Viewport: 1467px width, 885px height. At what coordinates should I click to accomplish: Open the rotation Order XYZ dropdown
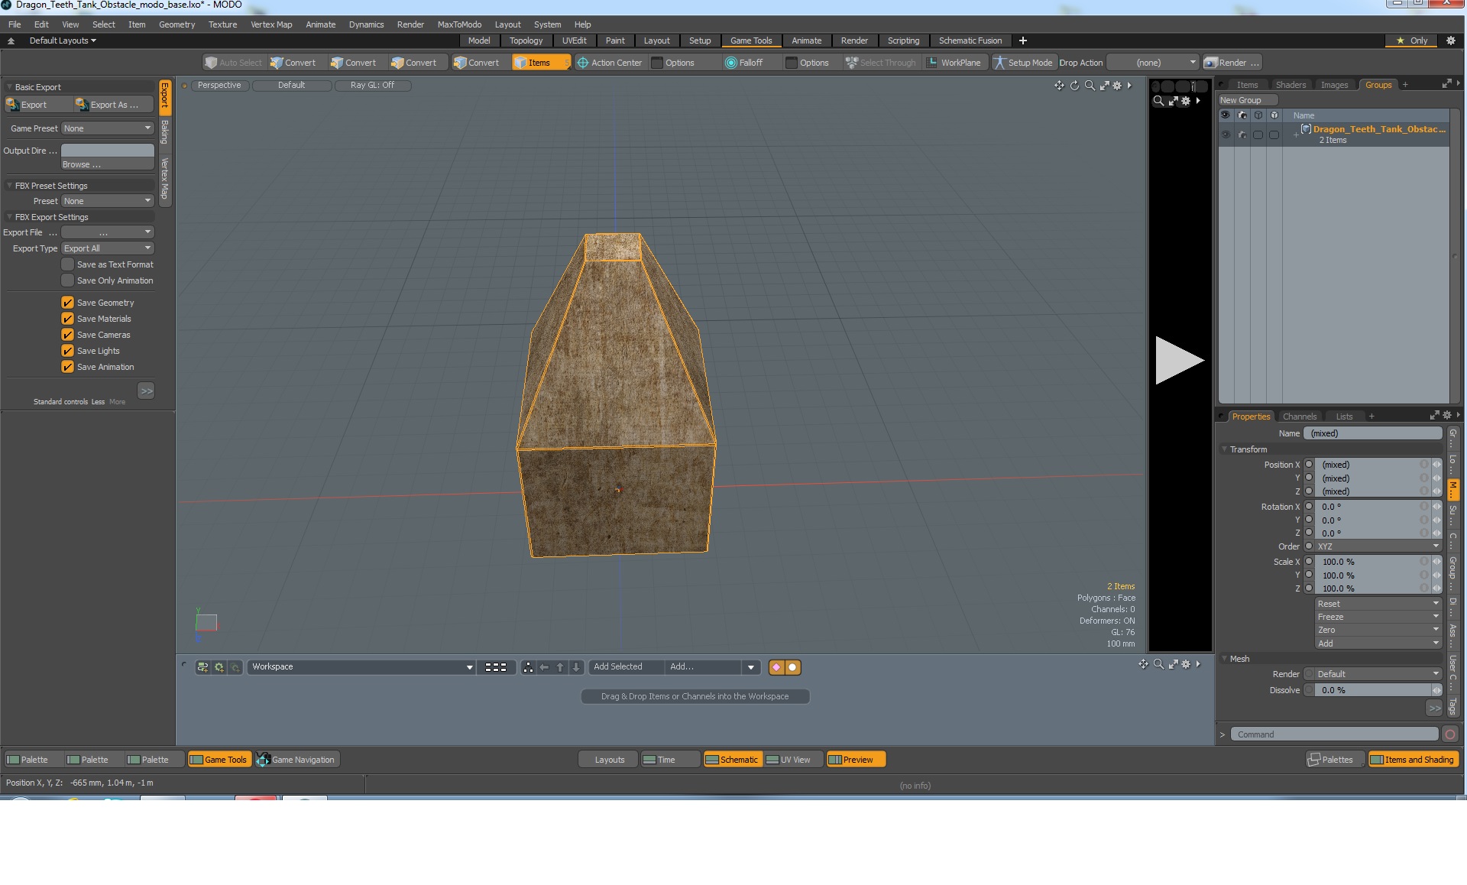[x=1378, y=546]
